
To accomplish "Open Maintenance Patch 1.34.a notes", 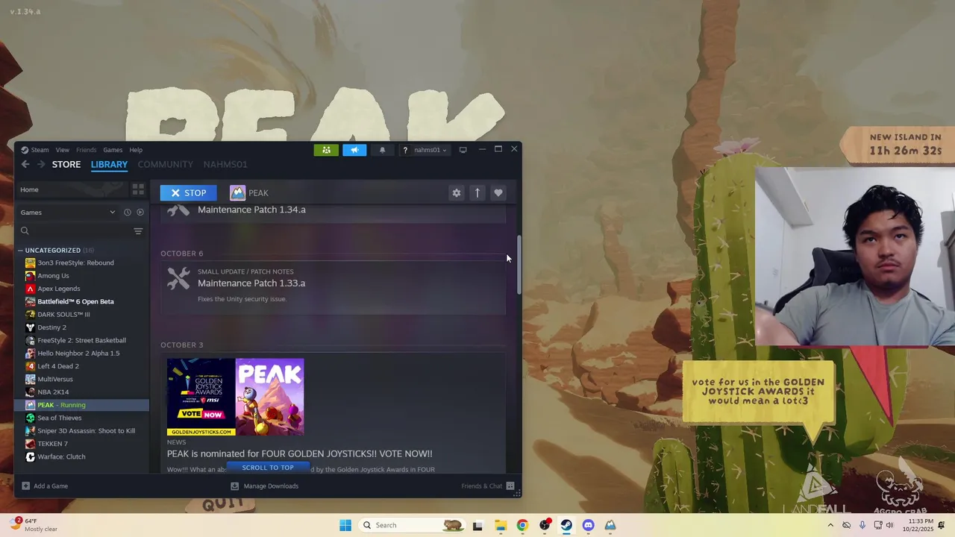I will tap(251, 210).
